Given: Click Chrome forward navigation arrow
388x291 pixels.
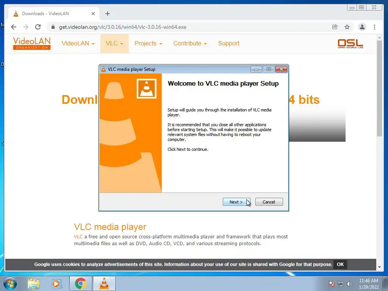Looking at the screenshot, I should pyautogui.click(x=26, y=27).
